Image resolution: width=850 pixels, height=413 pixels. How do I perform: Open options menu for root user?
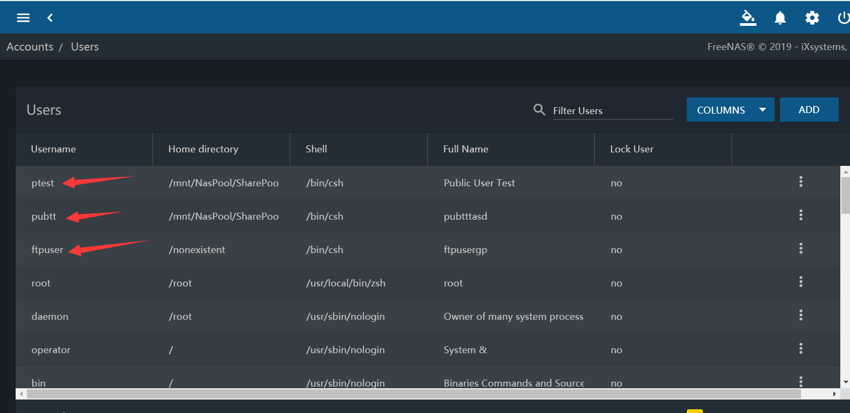click(x=800, y=282)
